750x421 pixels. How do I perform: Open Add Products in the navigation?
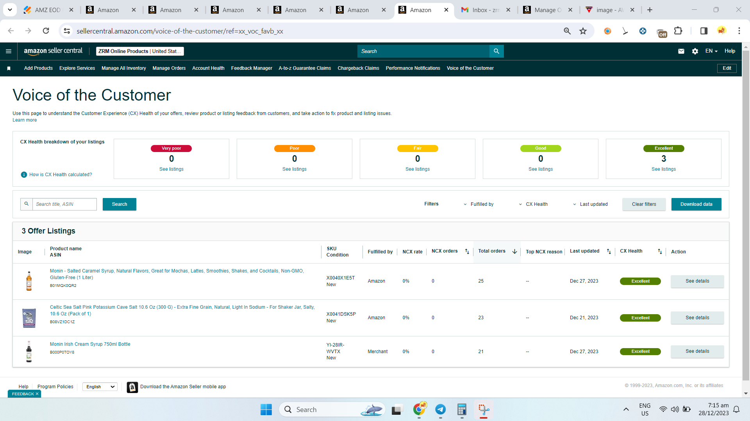point(38,68)
